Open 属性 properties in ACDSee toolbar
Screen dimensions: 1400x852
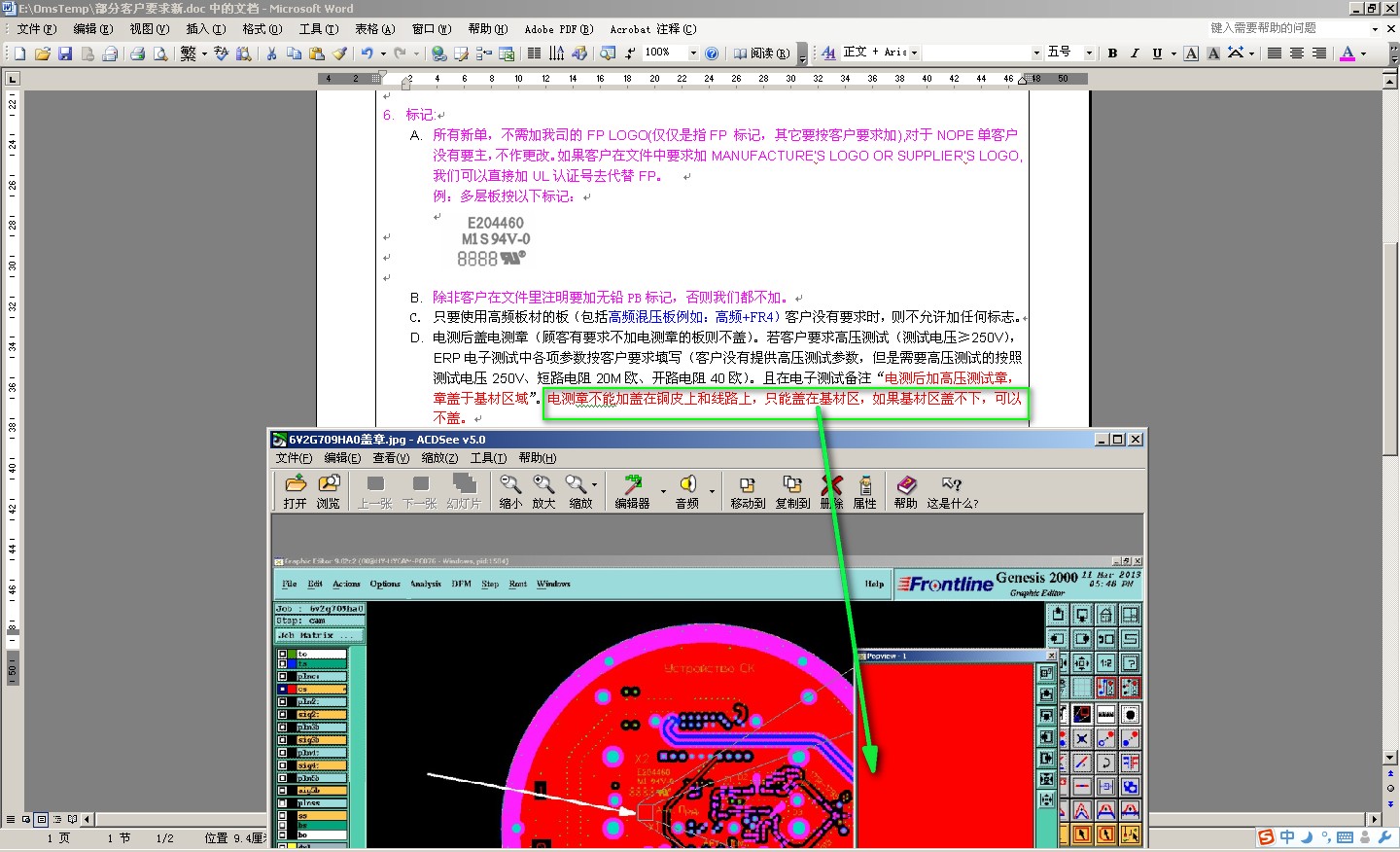[x=865, y=491]
